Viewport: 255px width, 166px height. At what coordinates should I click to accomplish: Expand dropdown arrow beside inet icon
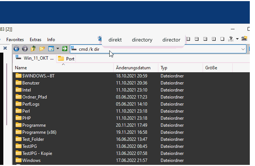point(237,39)
